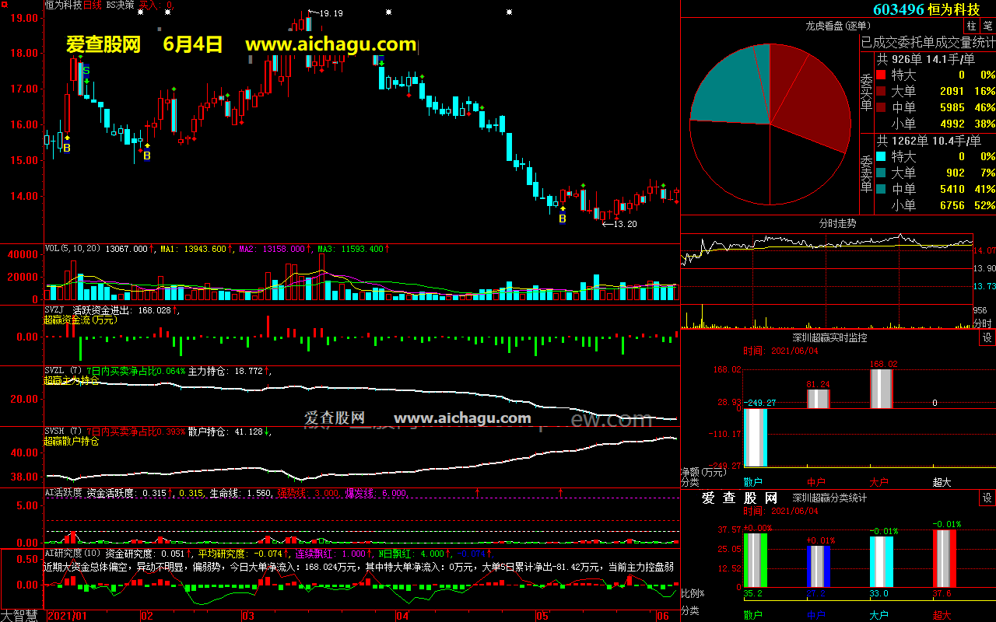This screenshot has width=996, height=622.
Task: Click the 深圳超赢实时监控 panel title
Action: 829,337
